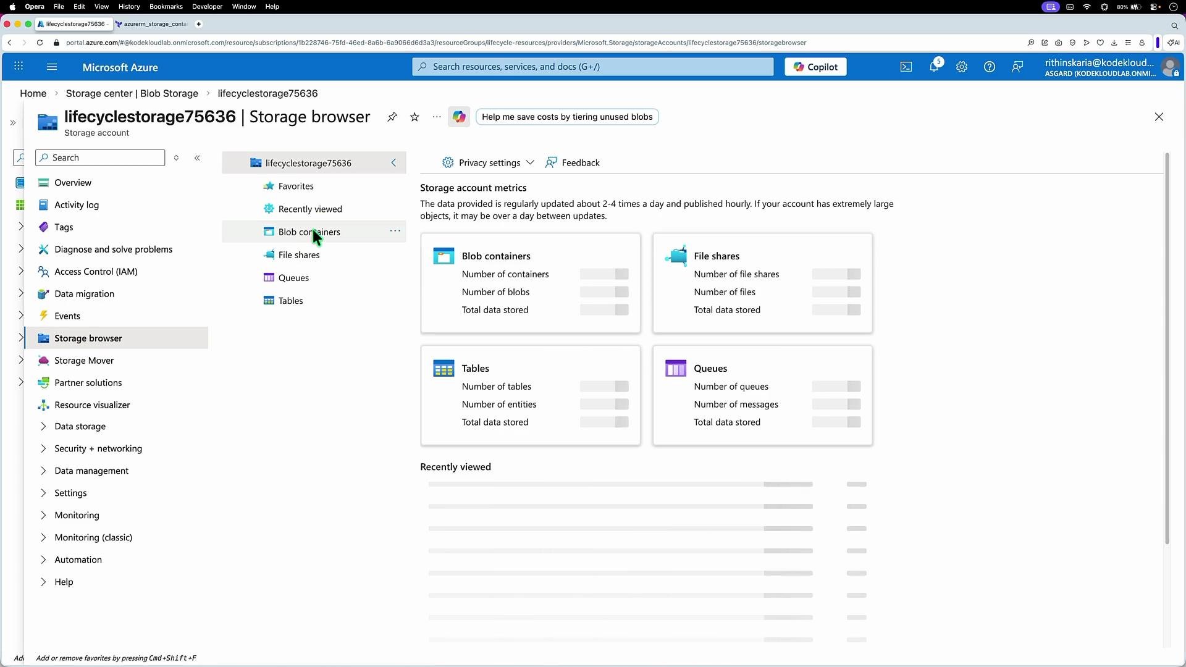This screenshot has width=1186, height=667.
Task: Open the hamburger portal menu
Action: [52, 67]
